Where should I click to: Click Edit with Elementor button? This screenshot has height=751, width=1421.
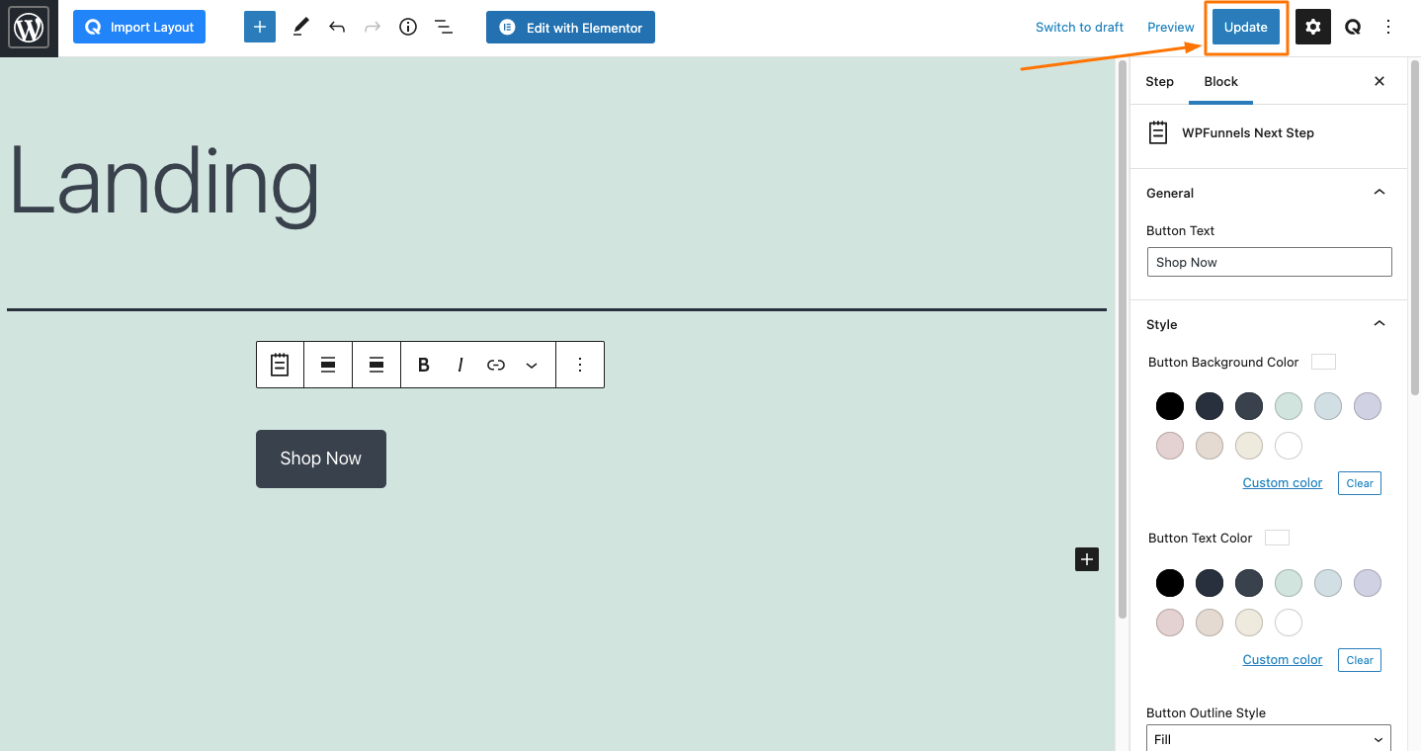tap(570, 28)
